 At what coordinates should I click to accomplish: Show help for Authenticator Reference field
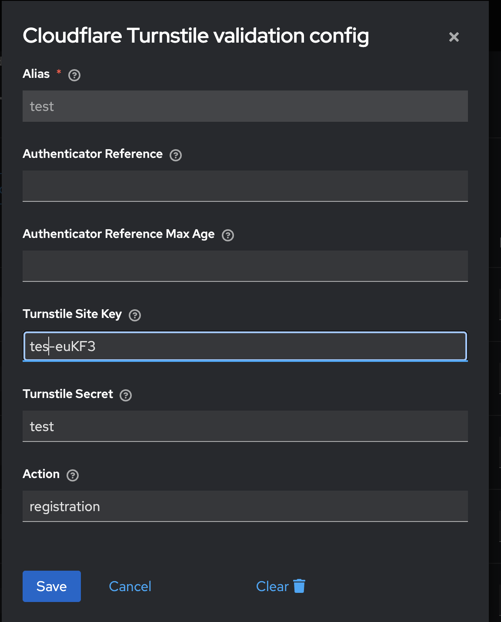176,155
